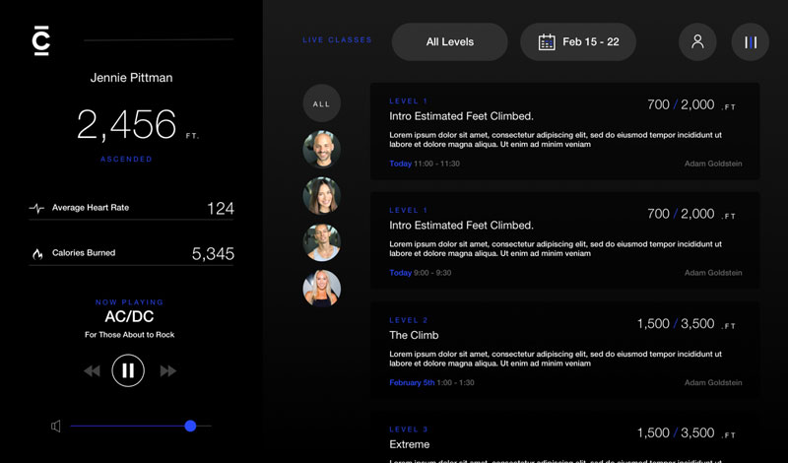Click the stats bars icon button
This screenshot has height=463, width=788.
(751, 42)
